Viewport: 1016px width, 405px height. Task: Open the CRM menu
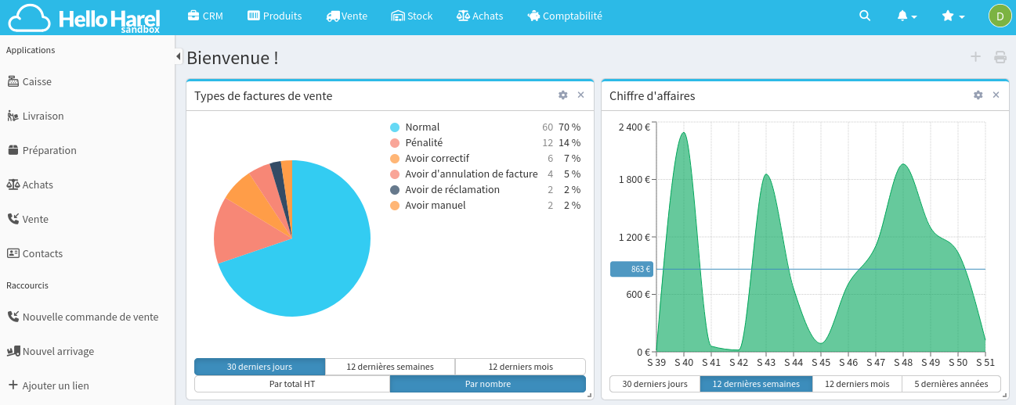pyautogui.click(x=205, y=16)
